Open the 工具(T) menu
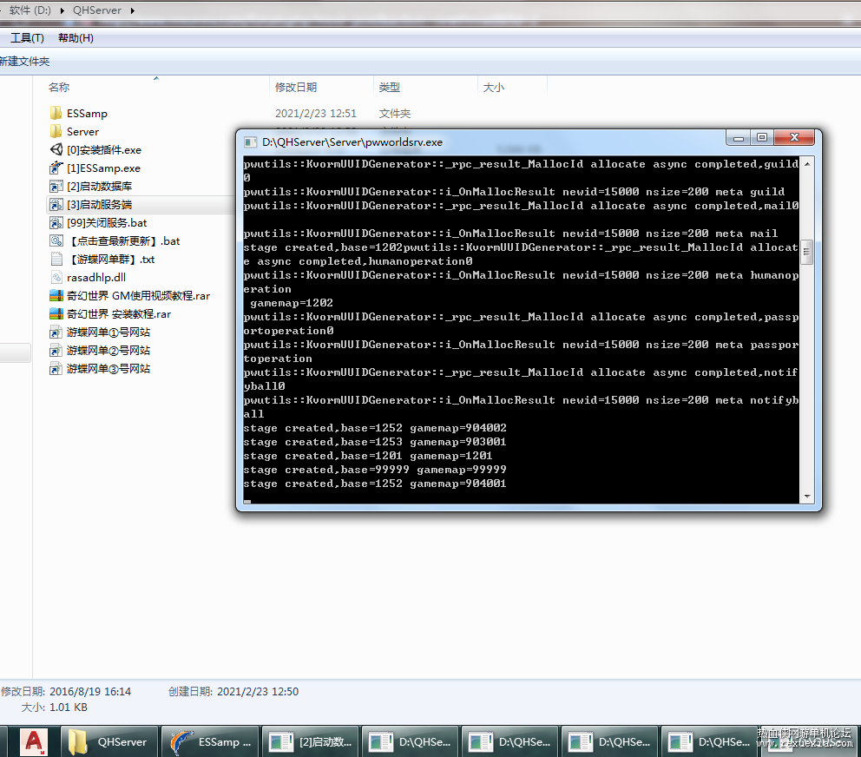The image size is (861, 757). coord(27,38)
